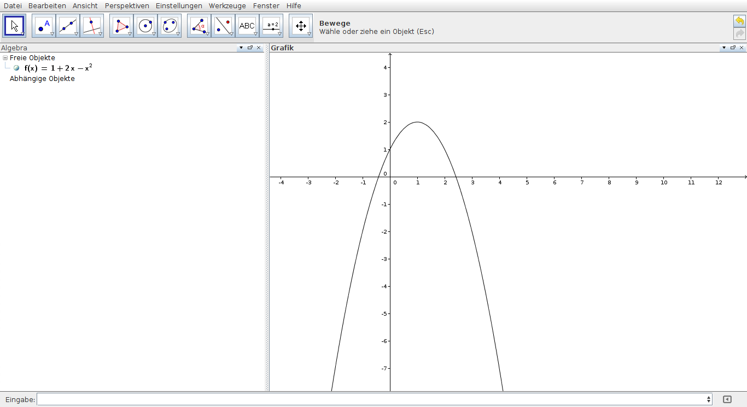Toggle visibility of function f(x)
The width and height of the screenshot is (747, 407).
tap(16, 68)
